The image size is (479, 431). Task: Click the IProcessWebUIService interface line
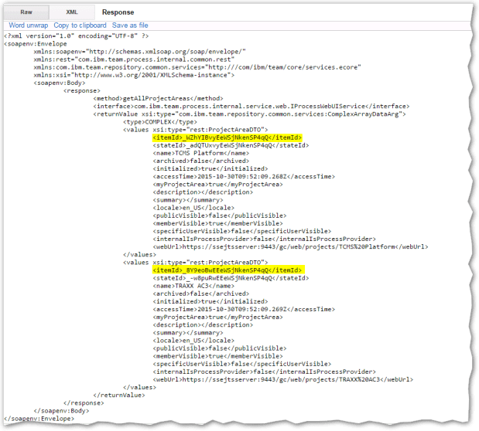(x=231, y=107)
